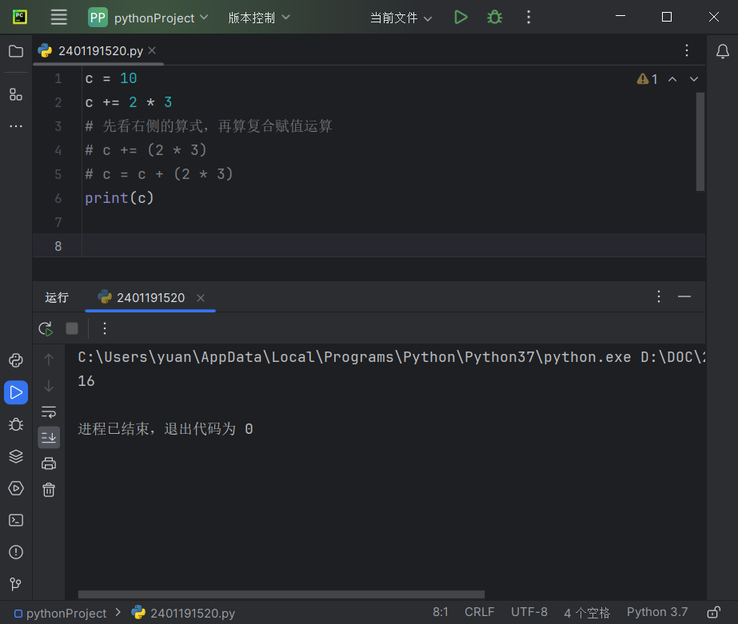Toggle the Run tool window button

pos(16,392)
